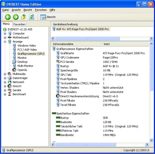
Task: Click the info list vertical scrollbar thumb
Action: (151, 68)
